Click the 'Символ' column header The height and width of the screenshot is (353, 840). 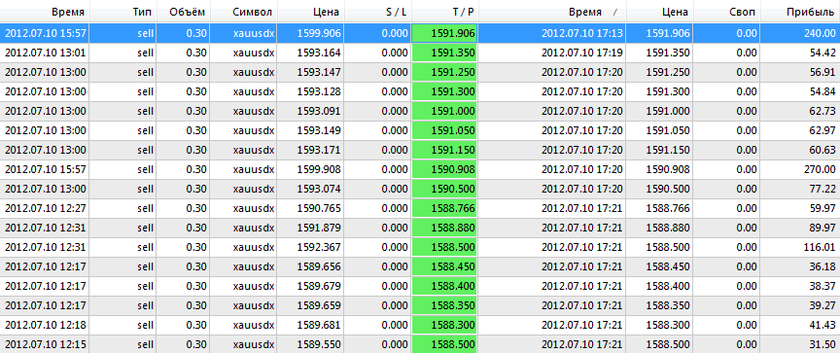coord(243,12)
